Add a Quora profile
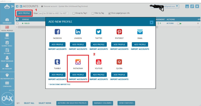The width and height of the screenshot is (201, 106). 119,75
